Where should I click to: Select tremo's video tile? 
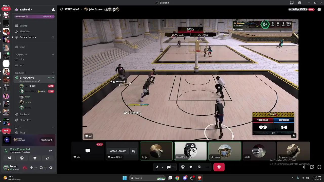click(225, 151)
